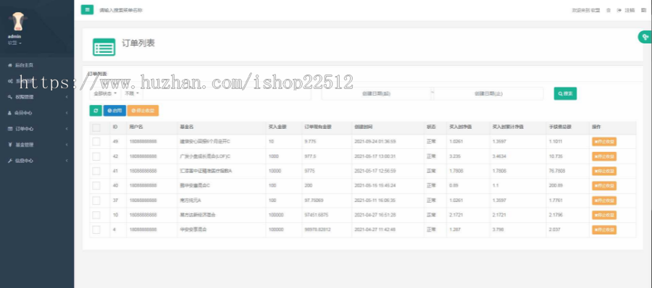The image size is (652, 288).
Task: Click the amount 97451.6875
Action: pyautogui.click(x=317, y=215)
